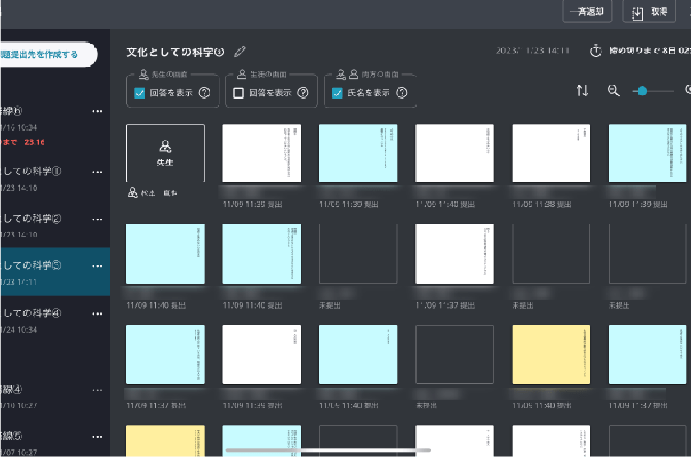The width and height of the screenshot is (691, 461).
Task: Open the yellow submission card submitted 11/09 11:40
Action: (x=550, y=355)
